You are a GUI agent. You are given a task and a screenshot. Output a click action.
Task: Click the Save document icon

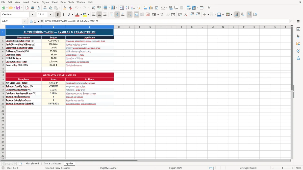[18, 8]
